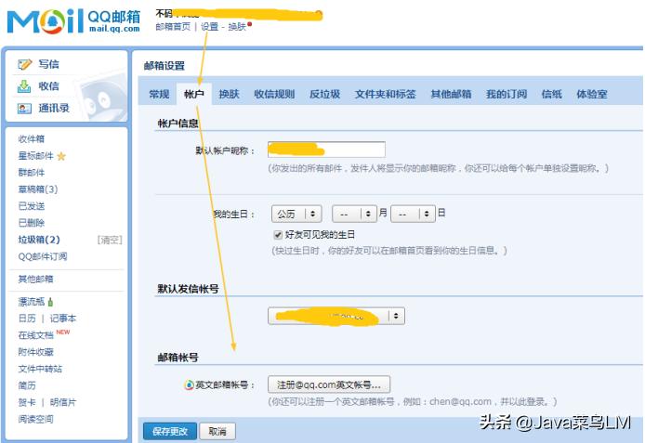This screenshot has height=443, width=645.
Task: Open the 默认发信帐号 dropdown
Action: (336, 316)
